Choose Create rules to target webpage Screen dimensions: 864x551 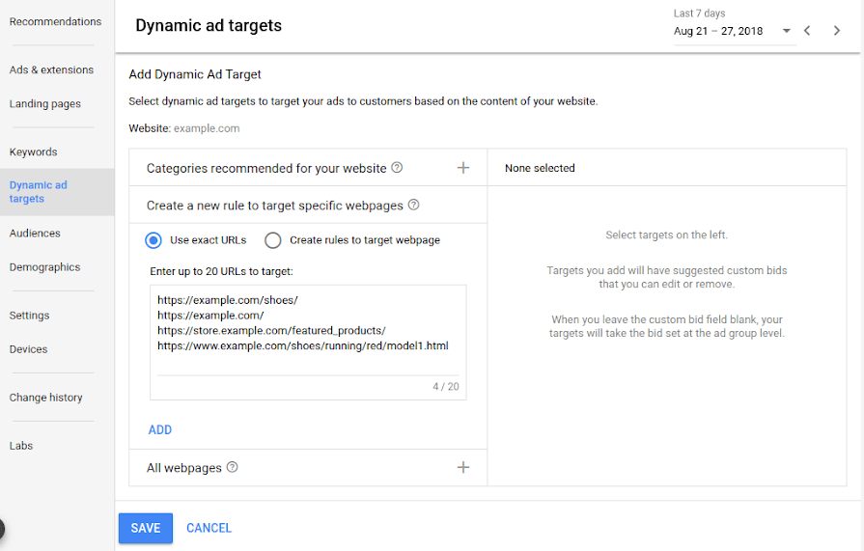tap(273, 240)
